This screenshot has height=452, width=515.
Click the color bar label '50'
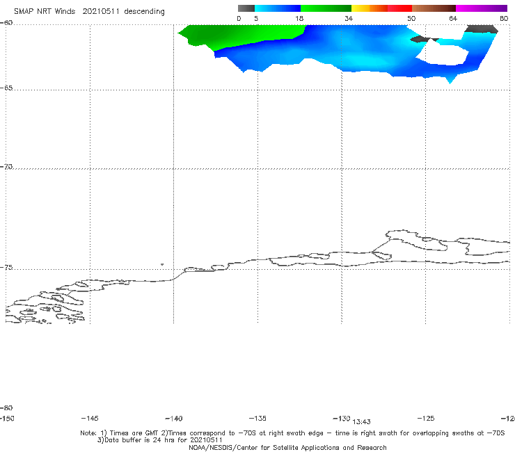tap(411, 19)
